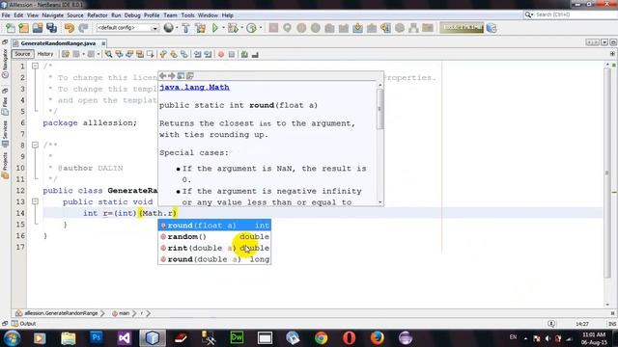Click the Javadoc popup vertical scrollbar
Viewport: 618px width, 347px height.
(x=379, y=144)
